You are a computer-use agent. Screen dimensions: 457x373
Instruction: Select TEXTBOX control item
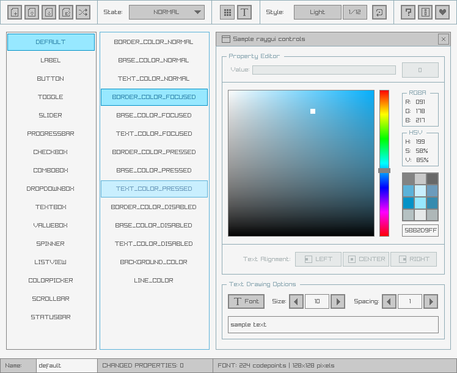click(51, 207)
